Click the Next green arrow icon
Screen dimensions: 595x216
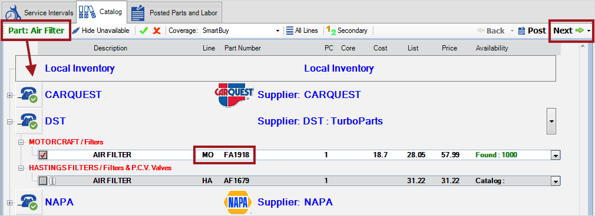(x=580, y=31)
